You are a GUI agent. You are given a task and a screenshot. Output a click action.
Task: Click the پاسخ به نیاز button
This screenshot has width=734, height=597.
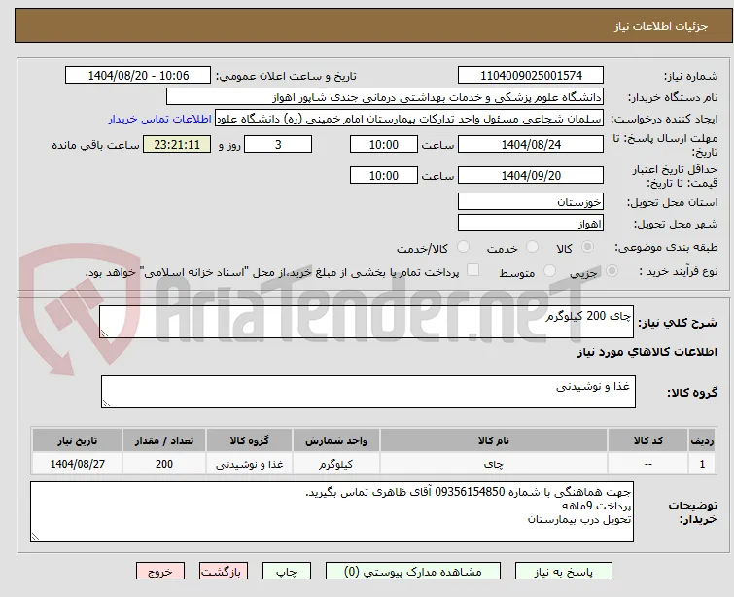click(x=564, y=572)
